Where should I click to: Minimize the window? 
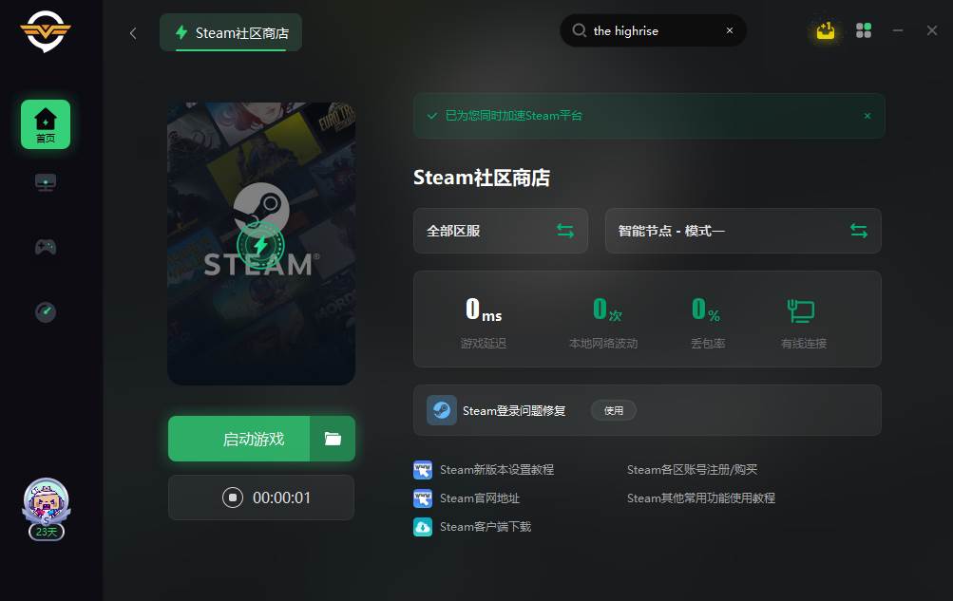coord(898,30)
